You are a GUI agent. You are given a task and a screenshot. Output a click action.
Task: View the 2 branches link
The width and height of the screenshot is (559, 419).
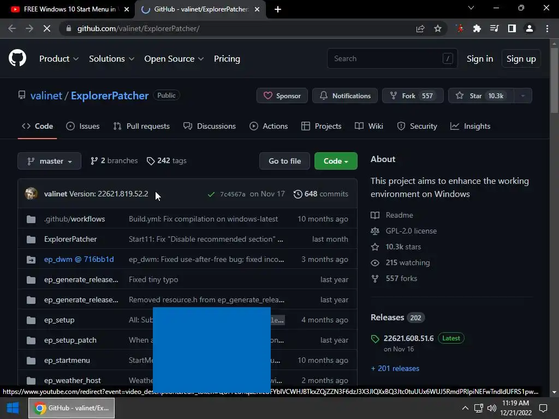(x=114, y=161)
